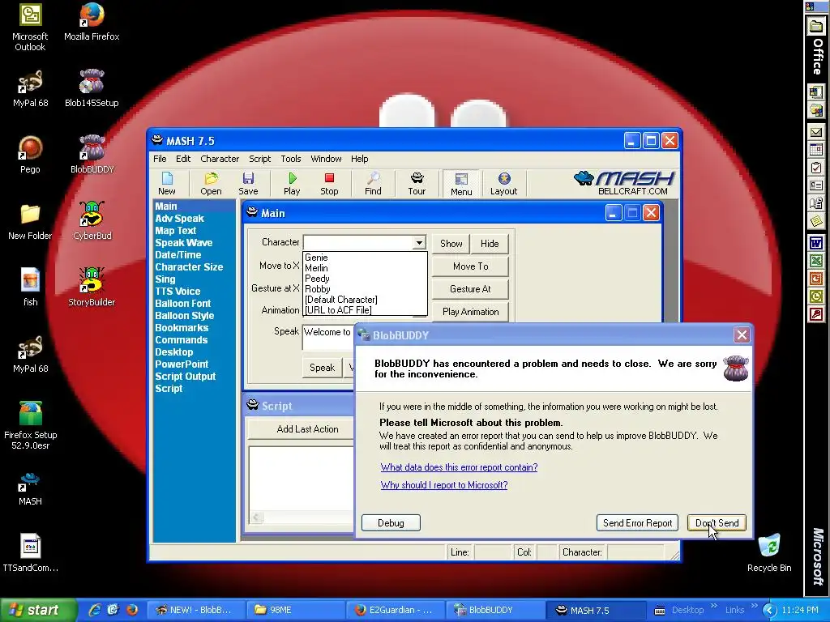
Task: Click the New toolbar icon in MASH
Action: click(167, 184)
